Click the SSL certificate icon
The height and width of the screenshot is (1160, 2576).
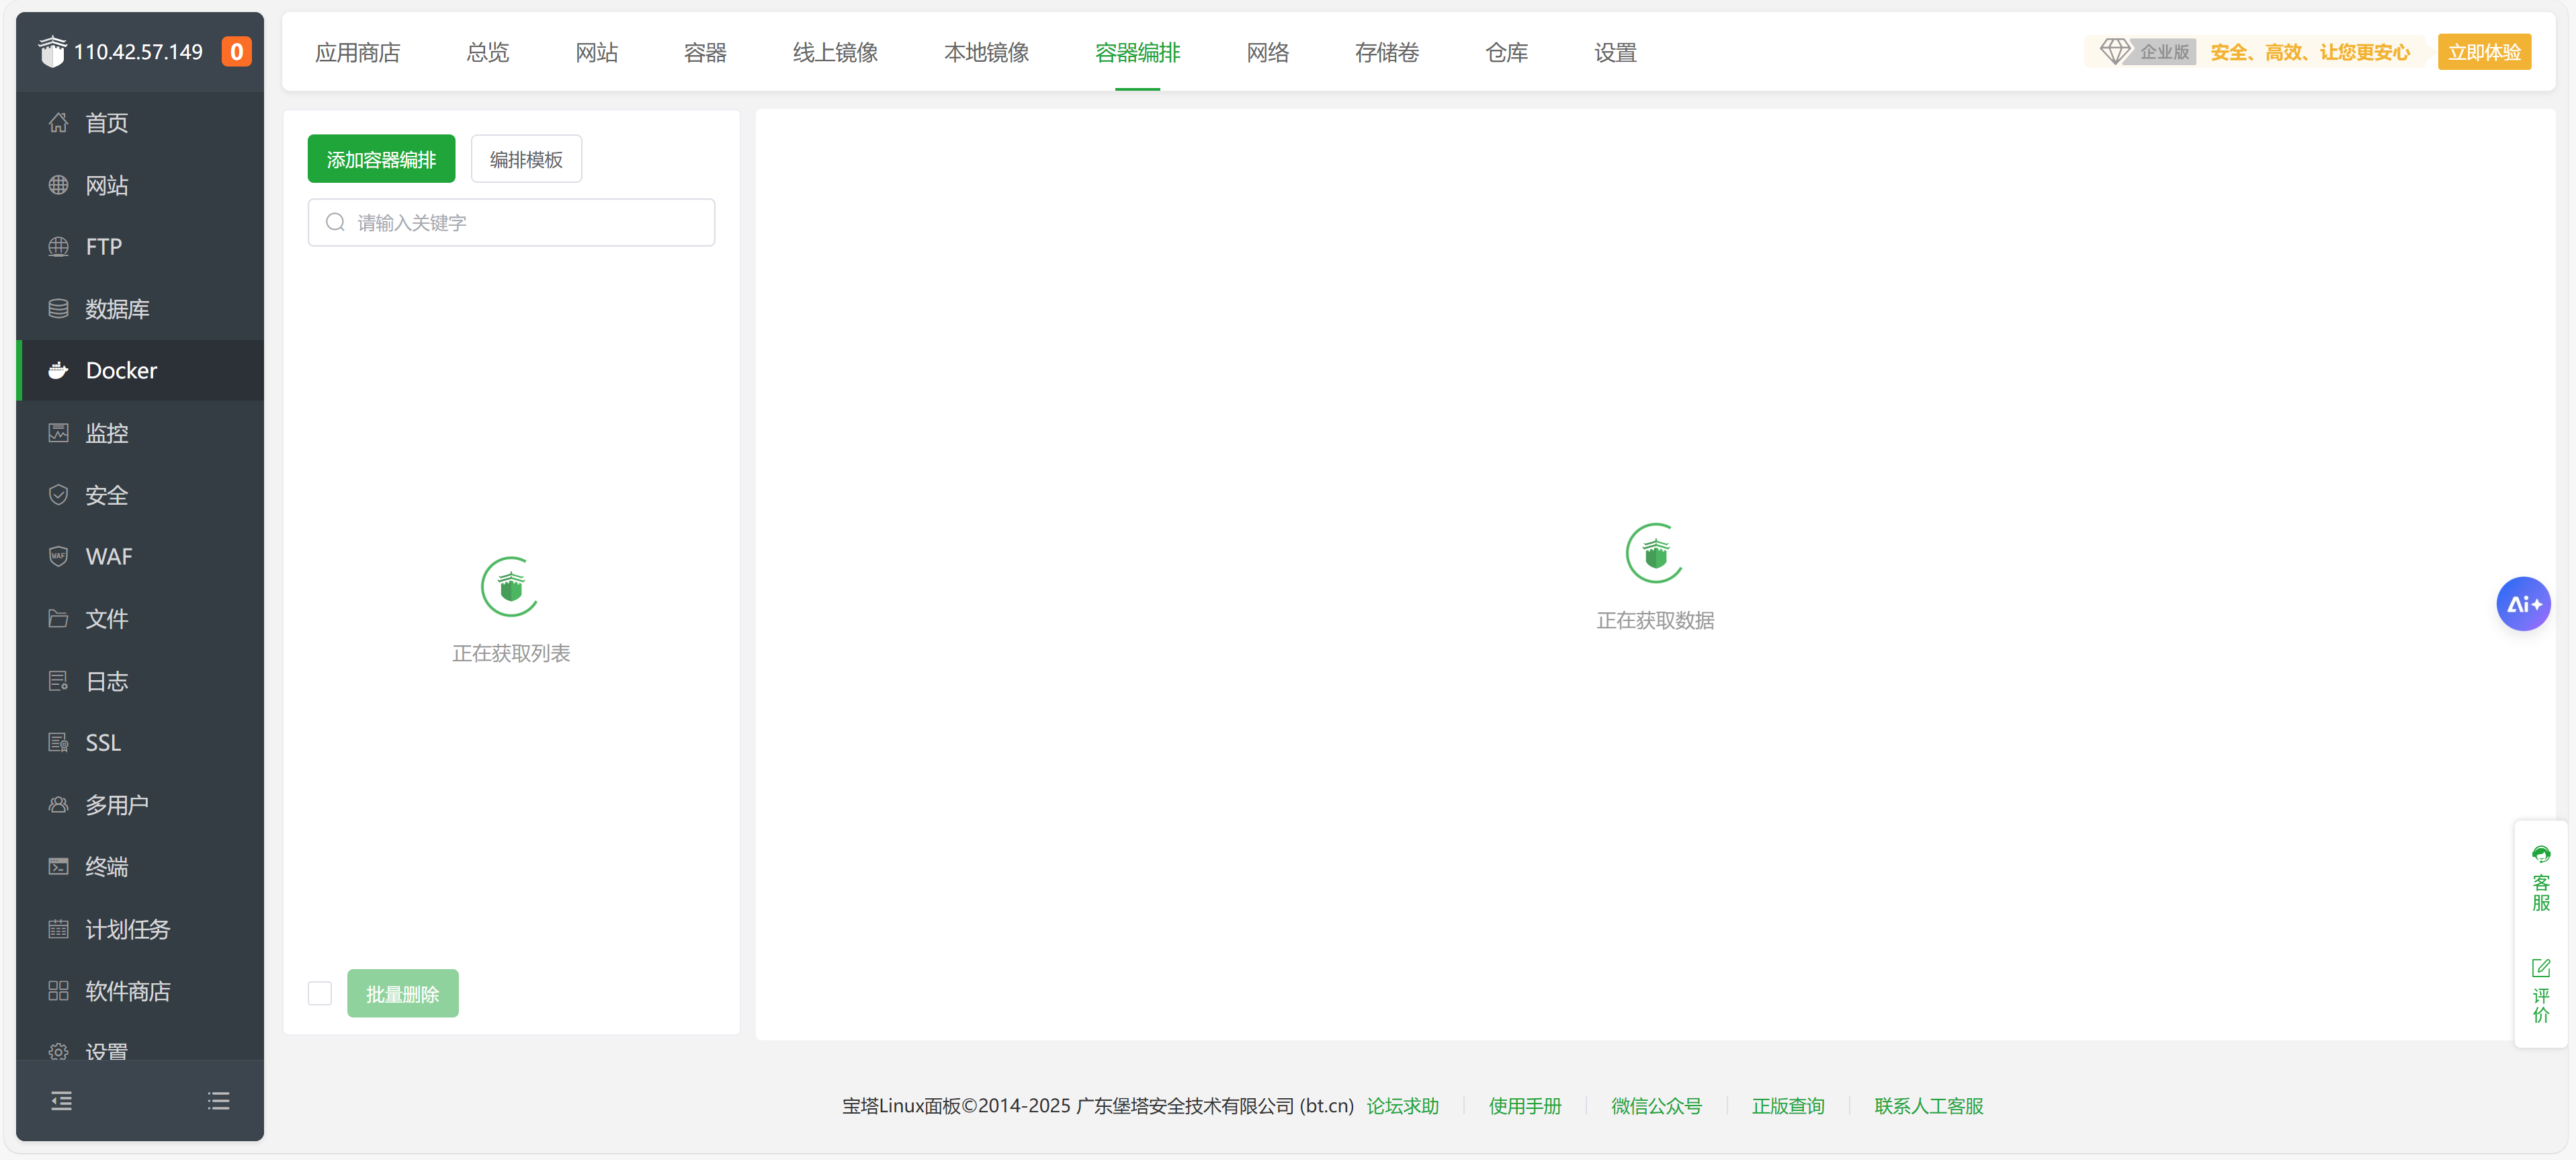point(58,742)
